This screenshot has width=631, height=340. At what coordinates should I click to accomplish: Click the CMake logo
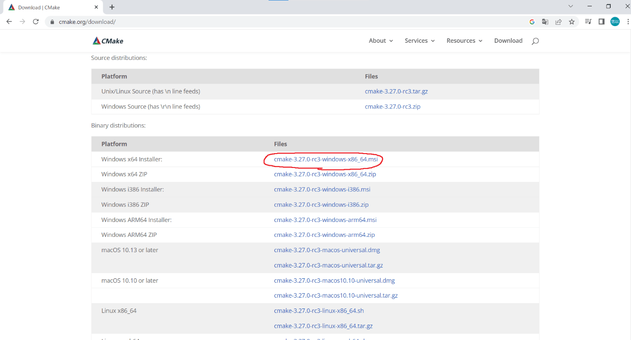108,41
